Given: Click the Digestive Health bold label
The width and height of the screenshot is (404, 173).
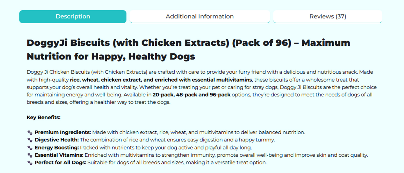Looking at the screenshot, I should [57, 140].
